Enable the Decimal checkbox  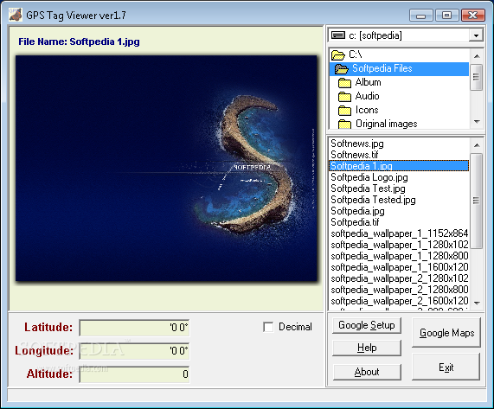[268, 327]
